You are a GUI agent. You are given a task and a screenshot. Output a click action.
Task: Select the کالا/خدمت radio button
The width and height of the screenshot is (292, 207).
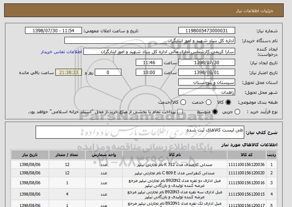click(183, 102)
